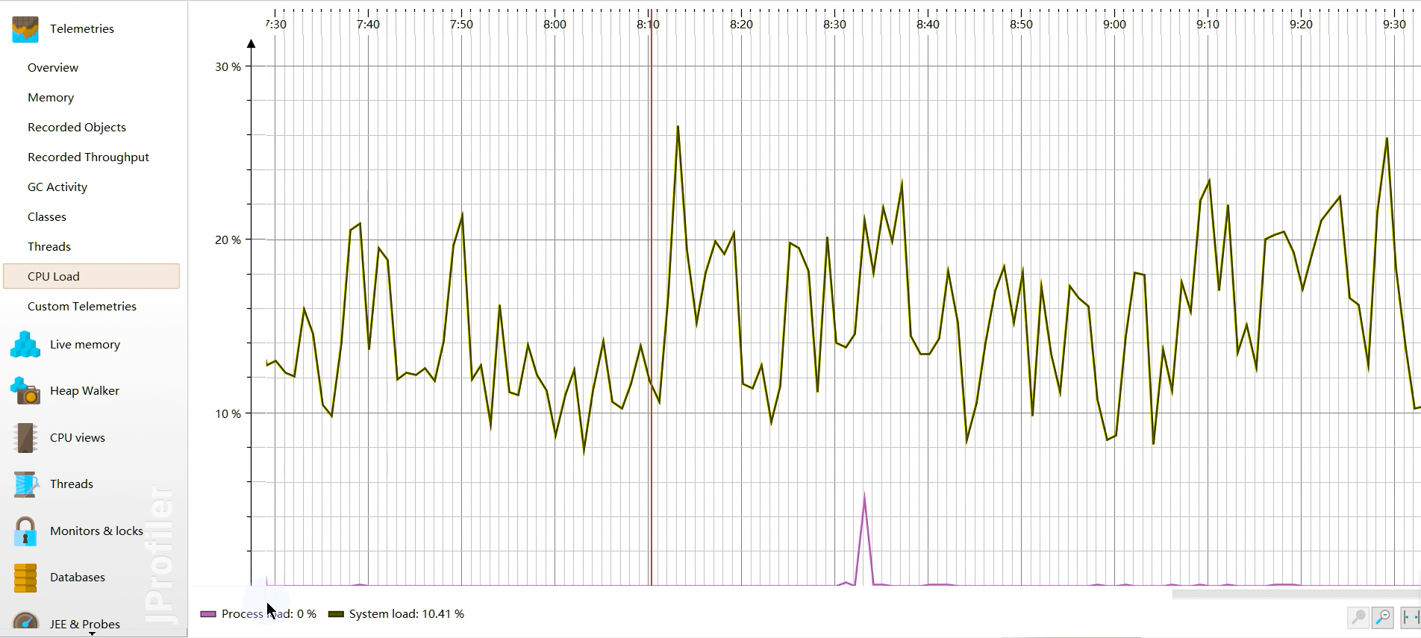1421x638 pixels.
Task: Open CPU views via chip icon
Action: (25, 438)
